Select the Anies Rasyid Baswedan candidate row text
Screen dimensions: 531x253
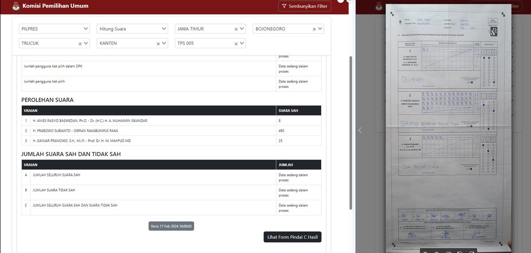(x=90, y=121)
